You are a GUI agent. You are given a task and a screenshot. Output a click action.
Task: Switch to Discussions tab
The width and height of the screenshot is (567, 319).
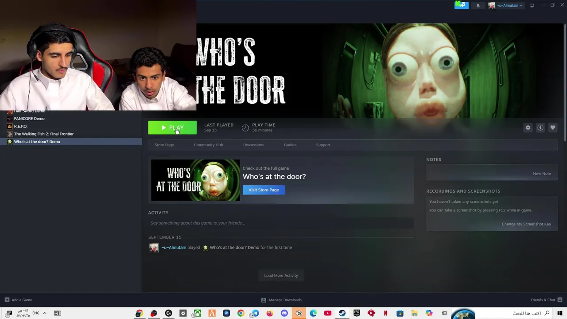click(x=253, y=145)
